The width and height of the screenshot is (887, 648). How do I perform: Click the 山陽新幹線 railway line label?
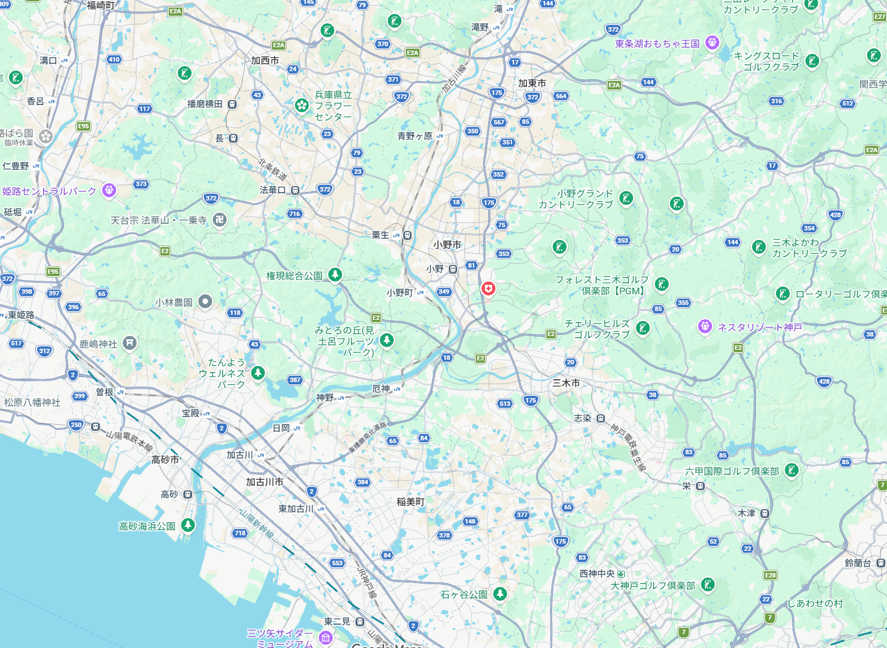click(x=257, y=524)
